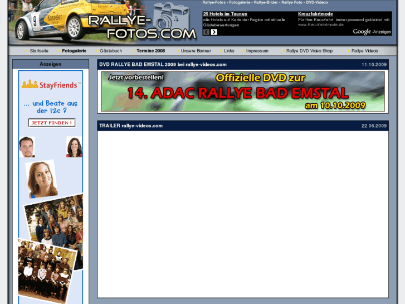Click the sepia class group photo
405x304 pixels.
pos(46,271)
